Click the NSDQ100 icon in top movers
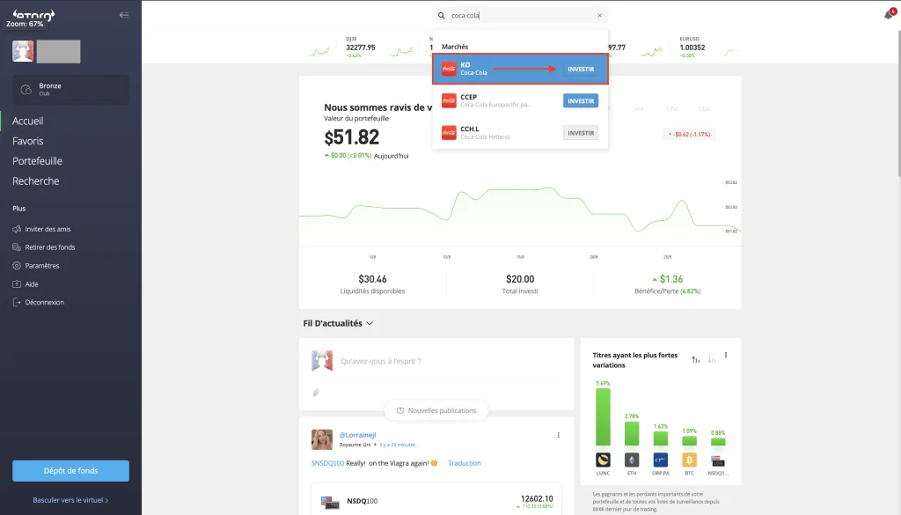This screenshot has height=515, width=901. (718, 461)
